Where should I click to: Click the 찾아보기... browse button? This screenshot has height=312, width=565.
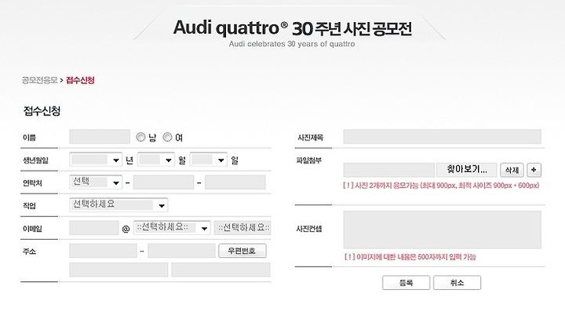467,170
